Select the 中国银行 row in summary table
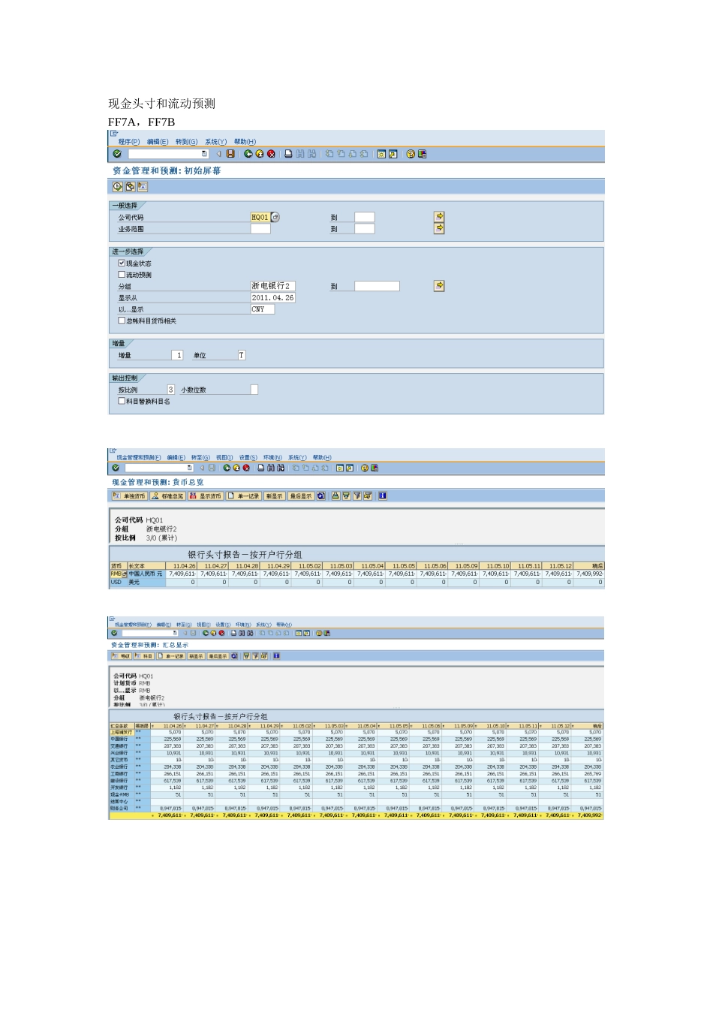The height and width of the screenshot is (1009, 713). click(x=119, y=739)
